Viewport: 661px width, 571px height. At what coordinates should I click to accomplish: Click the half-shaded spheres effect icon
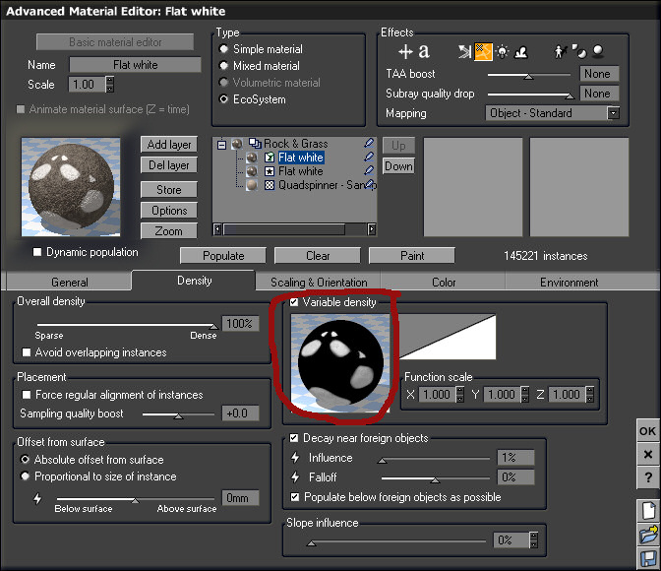[x=579, y=51]
